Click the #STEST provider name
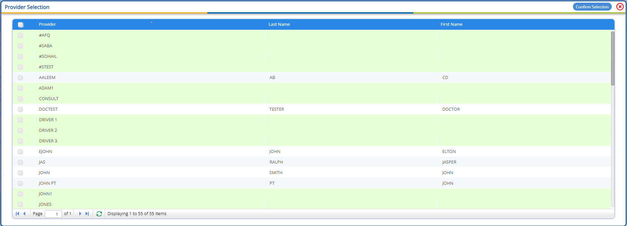 (46, 67)
